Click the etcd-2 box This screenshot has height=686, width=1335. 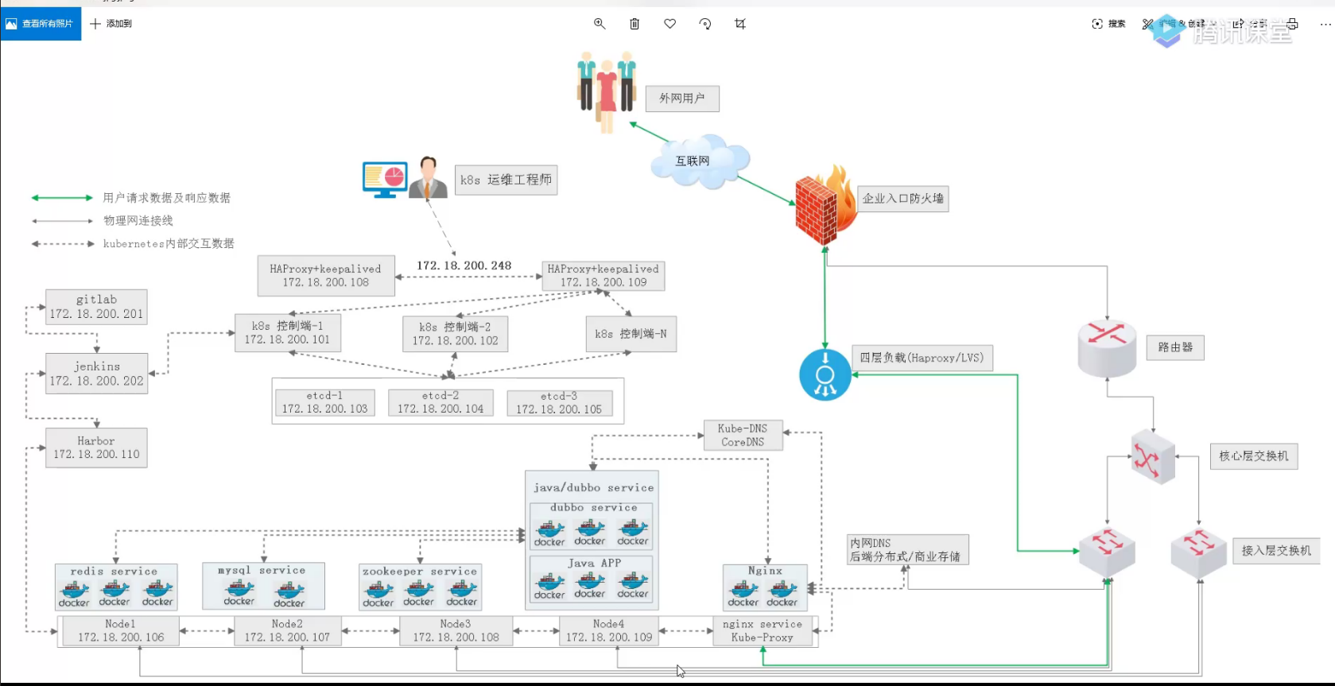(440, 402)
